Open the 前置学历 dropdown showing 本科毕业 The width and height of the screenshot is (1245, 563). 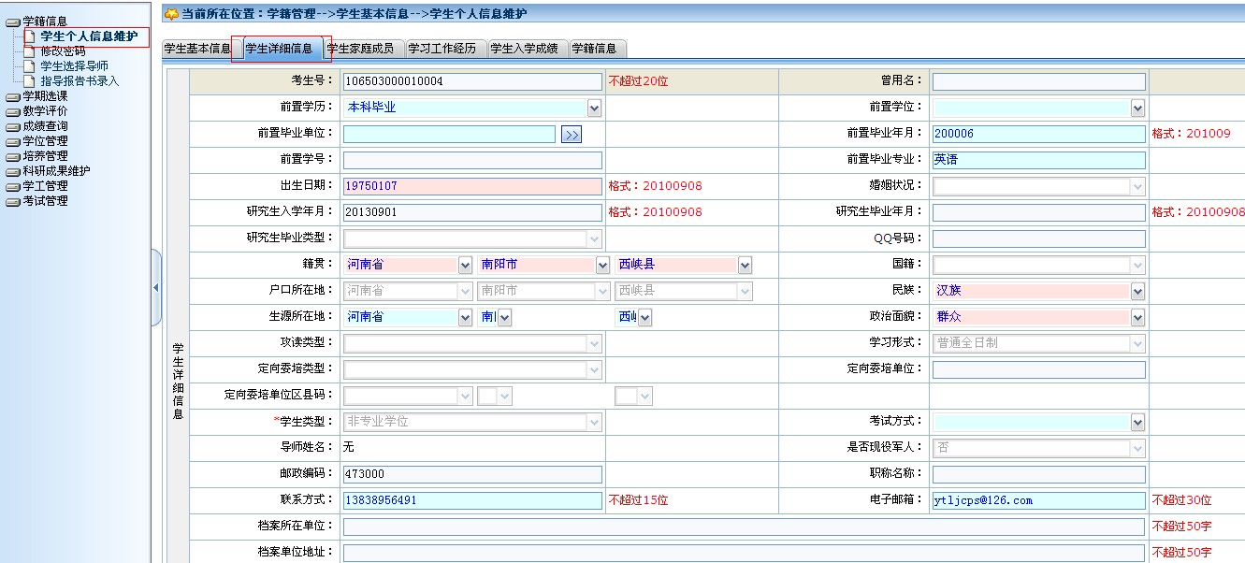click(x=594, y=108)
